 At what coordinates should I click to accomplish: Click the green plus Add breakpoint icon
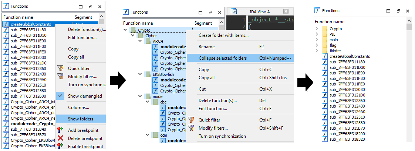click(x=61, y=130)
